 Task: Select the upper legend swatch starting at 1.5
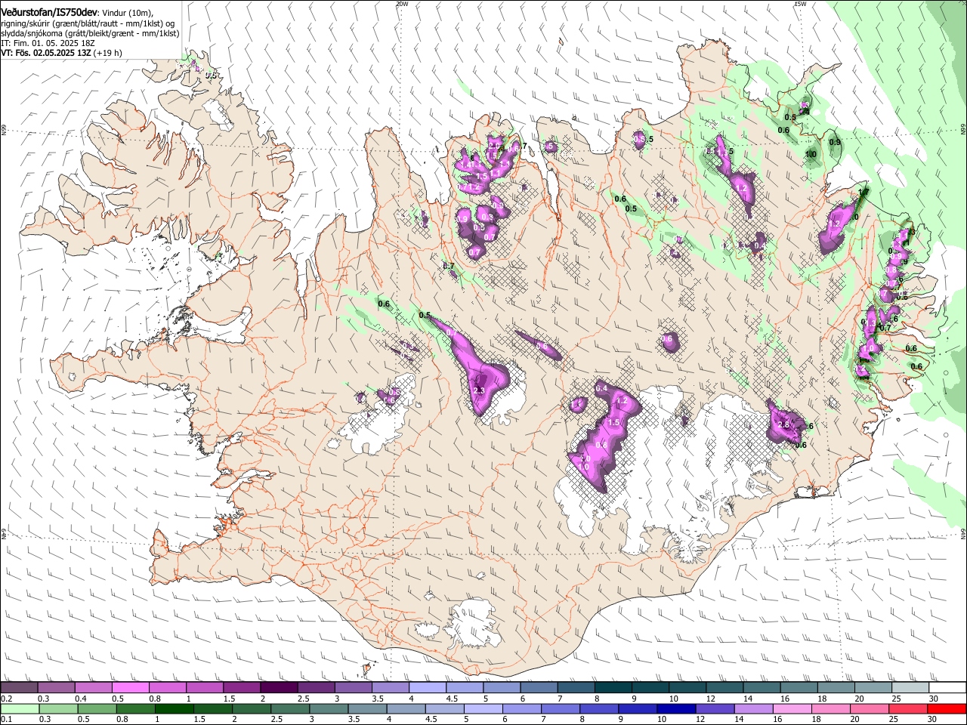click(242, 688)
